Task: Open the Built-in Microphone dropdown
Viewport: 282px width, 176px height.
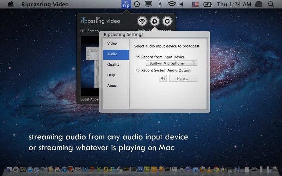Action: [x=171, y=63]
